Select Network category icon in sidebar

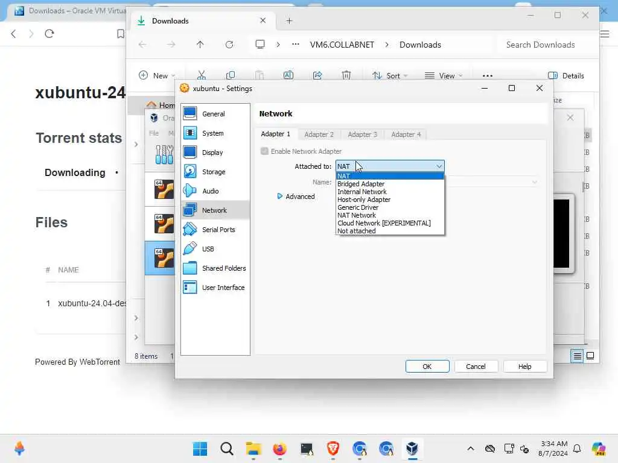pos(190,210)
